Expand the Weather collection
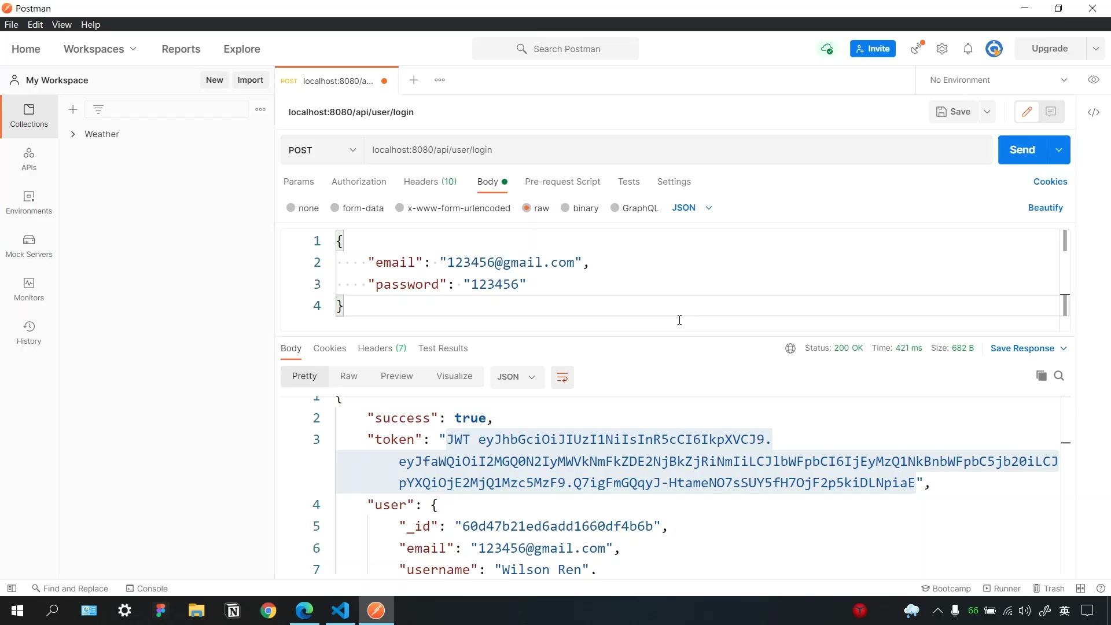 (x=73, y=134)
